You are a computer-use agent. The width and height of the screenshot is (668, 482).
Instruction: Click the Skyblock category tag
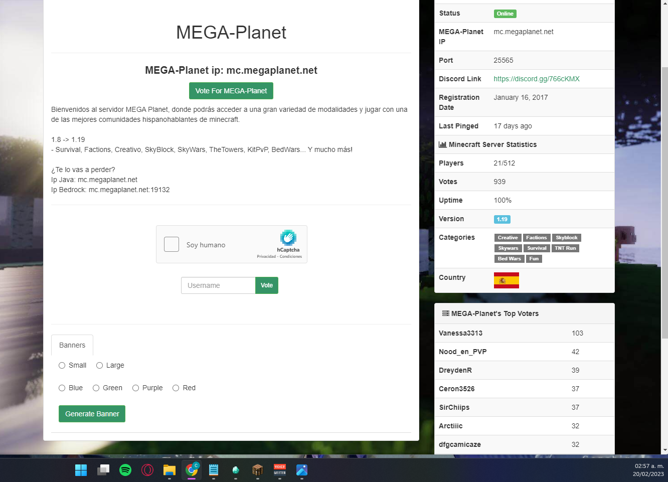coord(566,238)
